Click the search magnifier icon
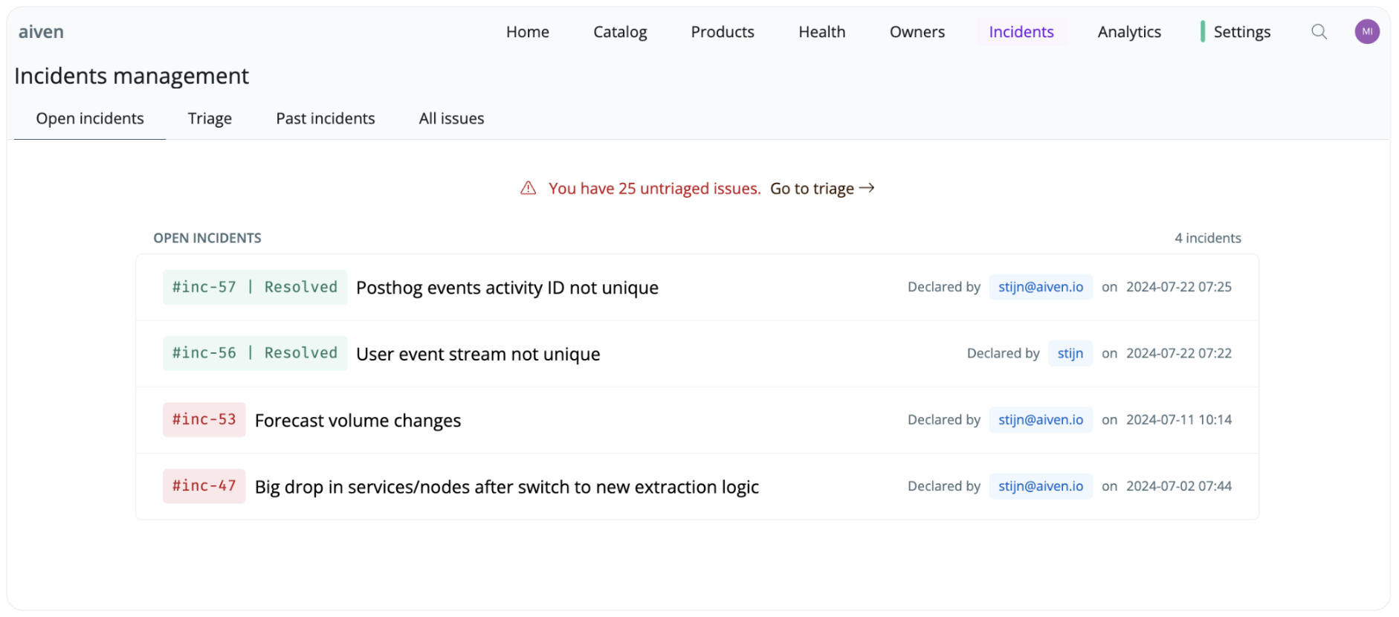The image size is (1399, 617). tap(1319, 32)
